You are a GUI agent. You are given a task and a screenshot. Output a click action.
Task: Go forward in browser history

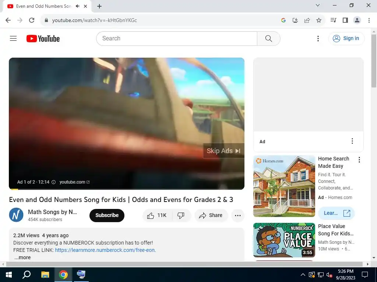(20, 20)
